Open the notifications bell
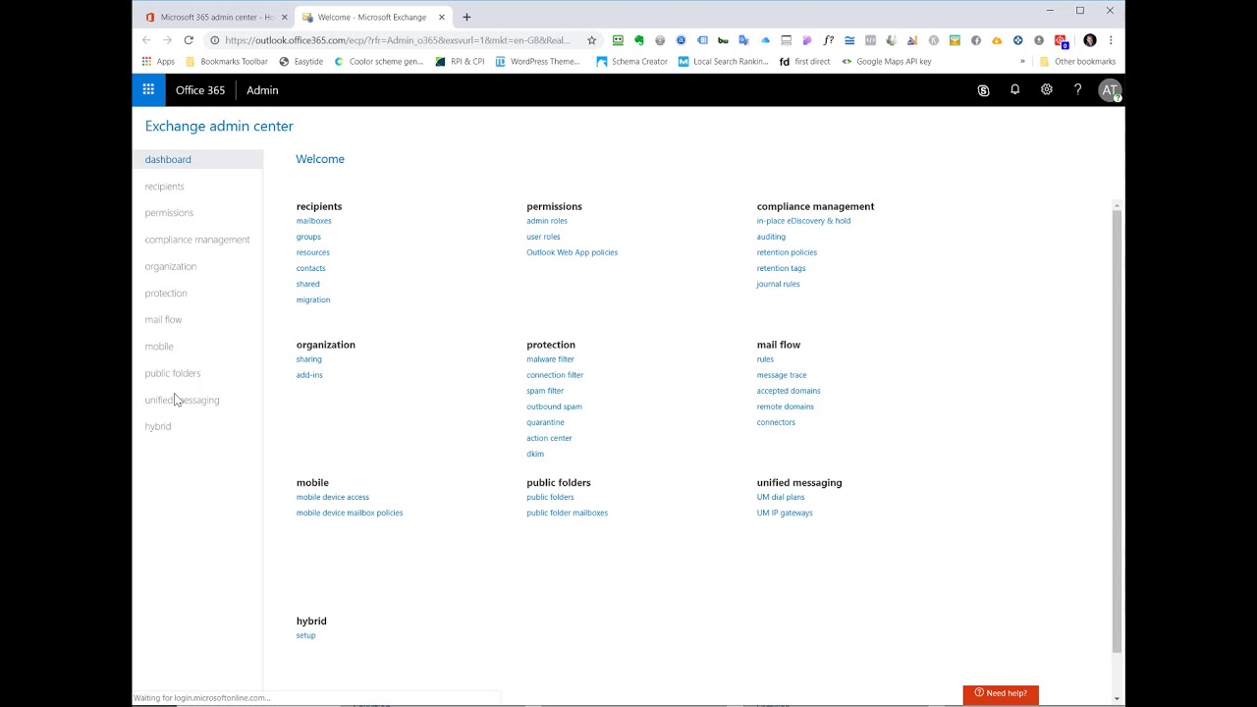1257x707 pixels. coord(1014,89)
